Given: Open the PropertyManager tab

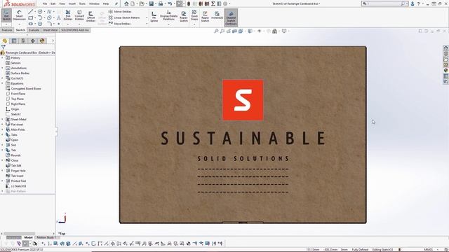Looking at the screenshot, I should click(14, 41).
